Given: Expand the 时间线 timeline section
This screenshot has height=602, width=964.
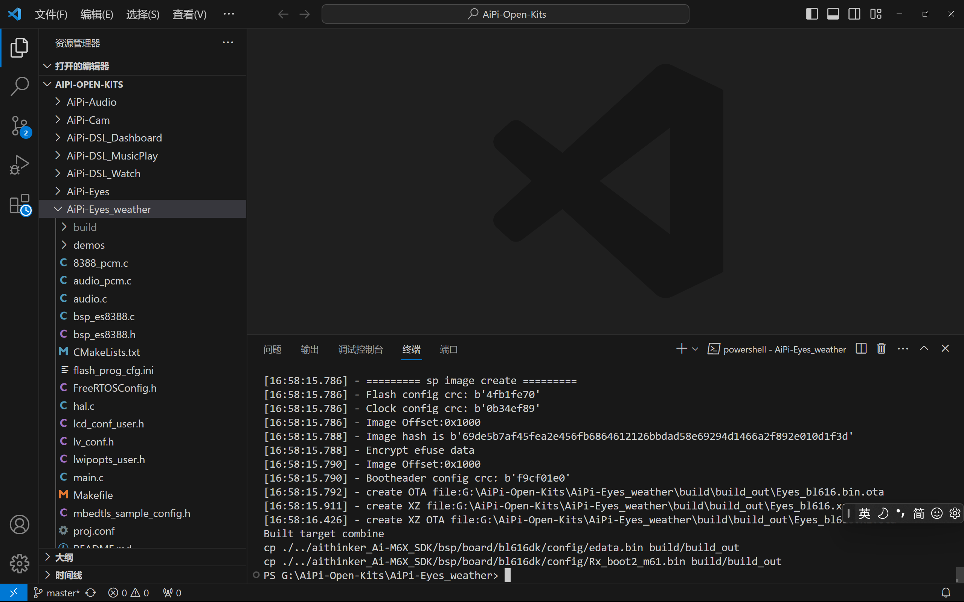Looking at the screenshot, I should [x=143, y=575].
